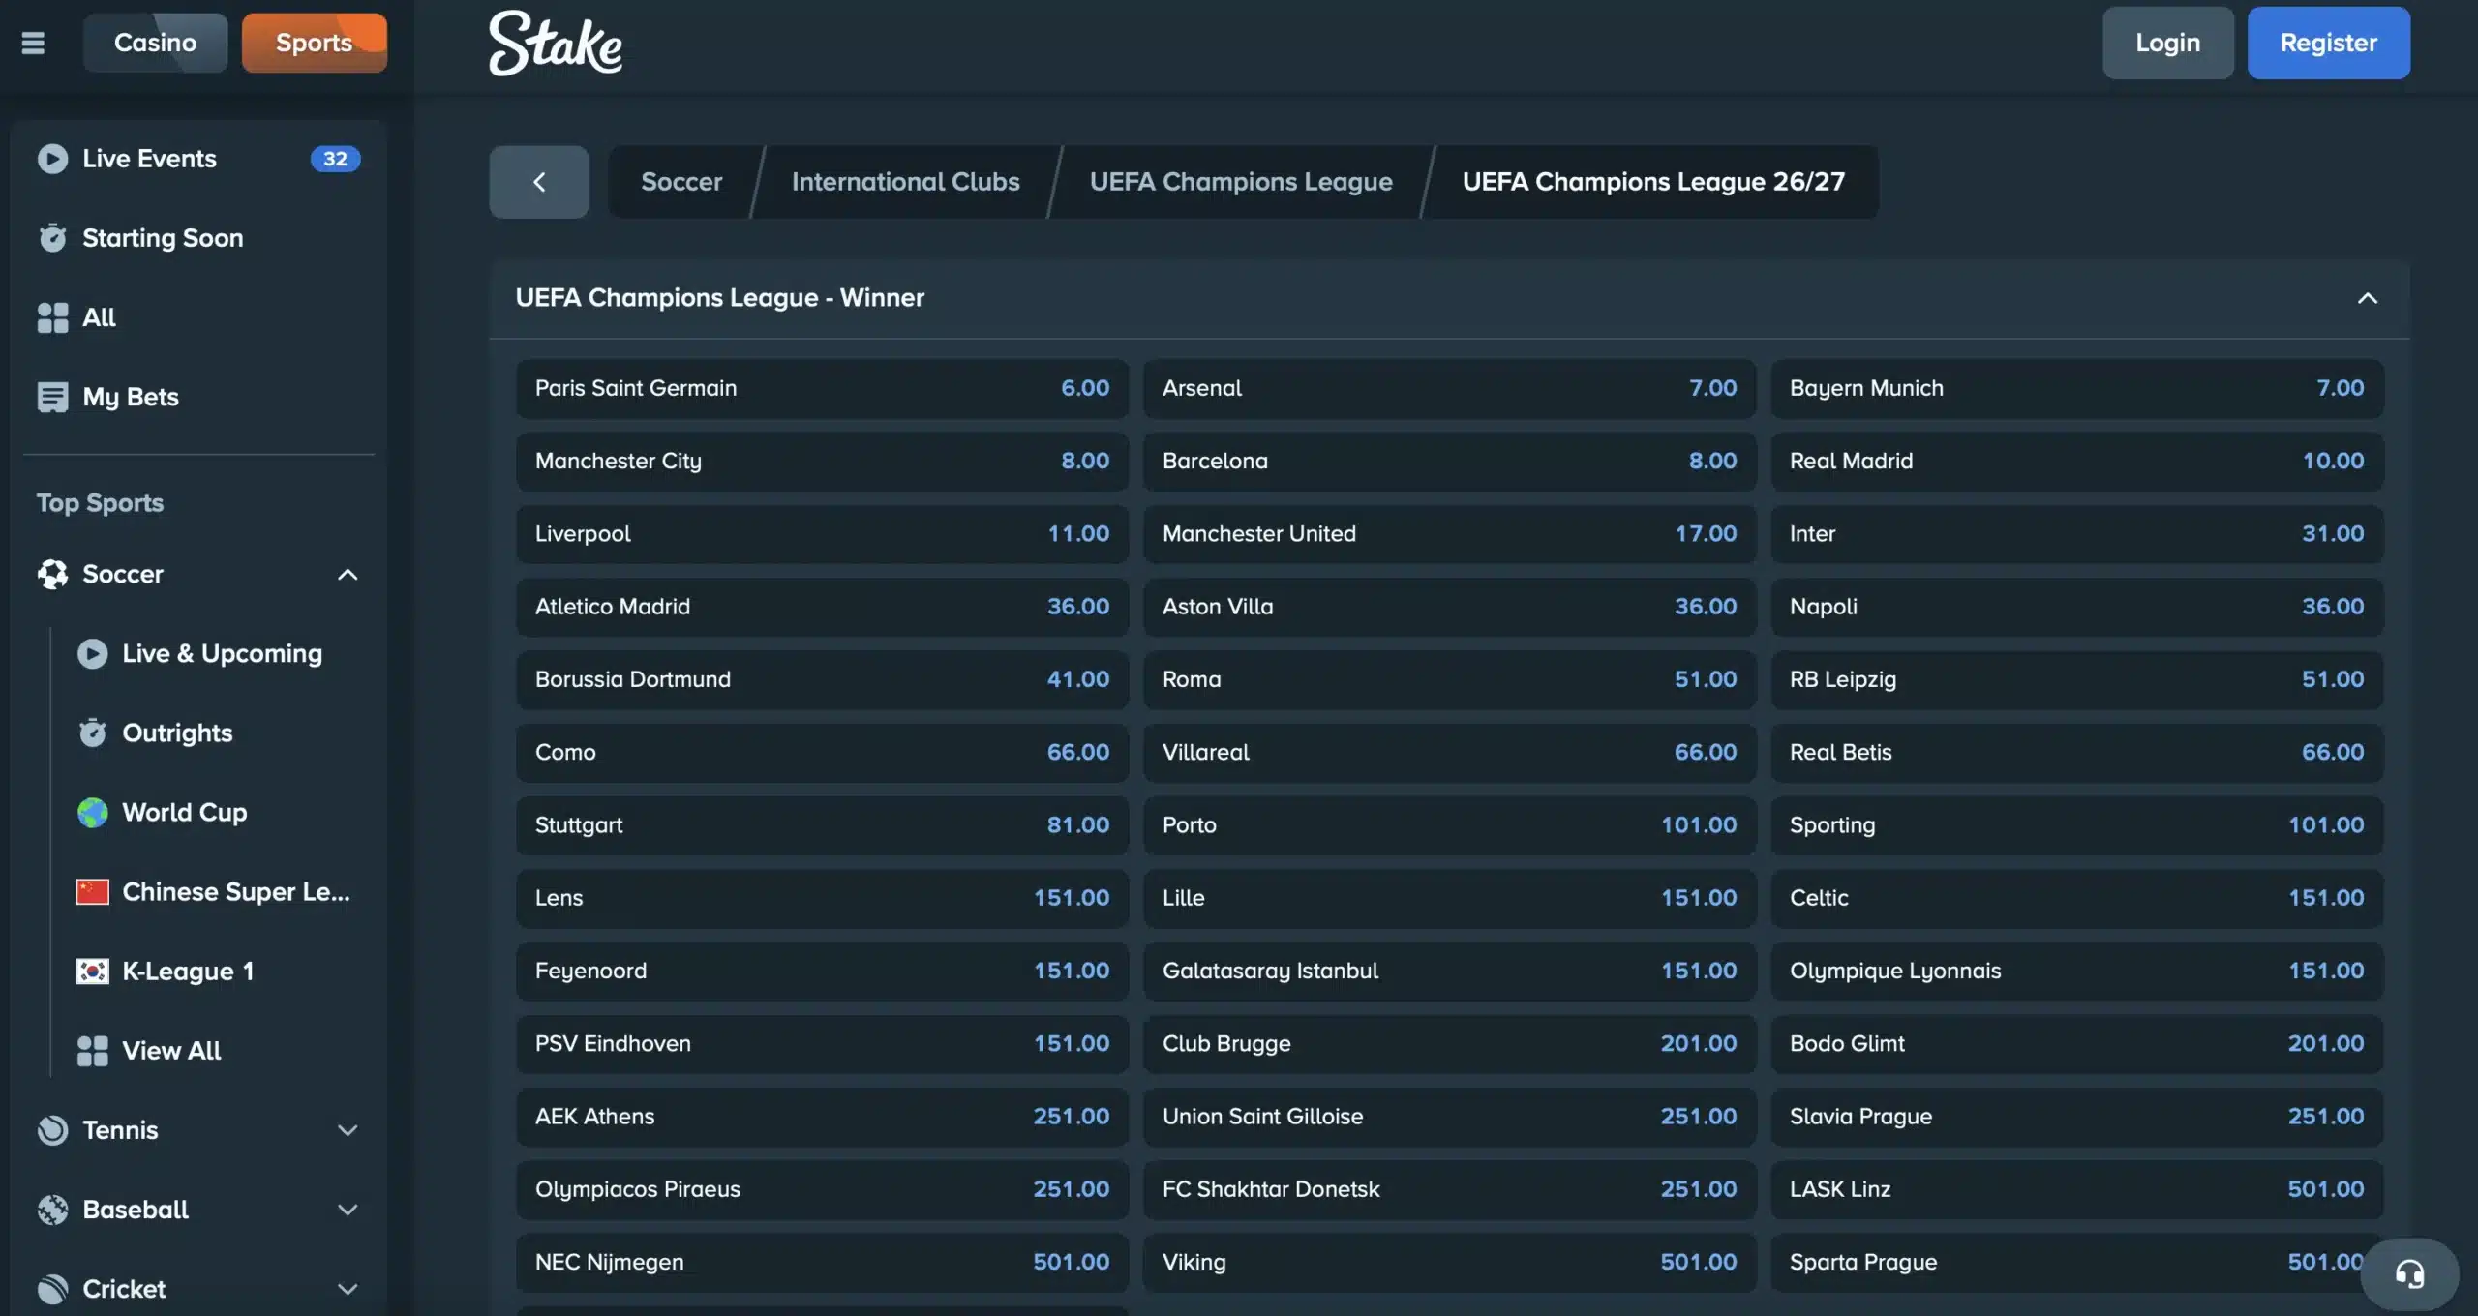
Task: Bet on Arsenal at 7.00
Action: pyautogui.click(x=1449, y=388)
